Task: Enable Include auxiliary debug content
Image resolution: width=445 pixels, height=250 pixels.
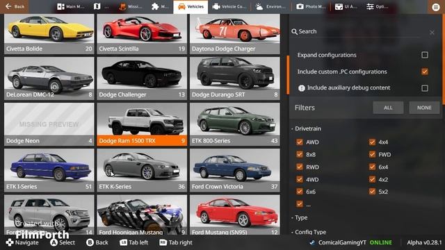Action: pos(425,88)
